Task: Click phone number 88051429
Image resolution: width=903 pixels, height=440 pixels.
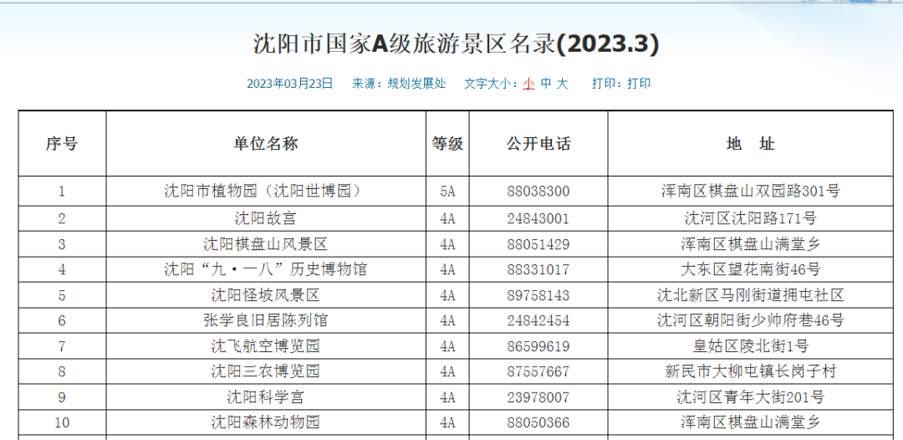Action: 538,244
